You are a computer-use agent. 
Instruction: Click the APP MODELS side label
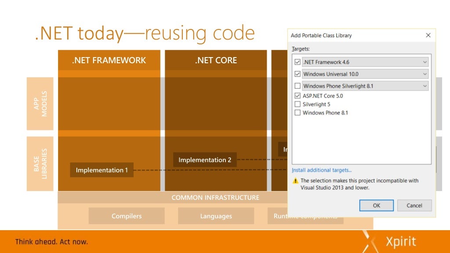pos(40,104)
